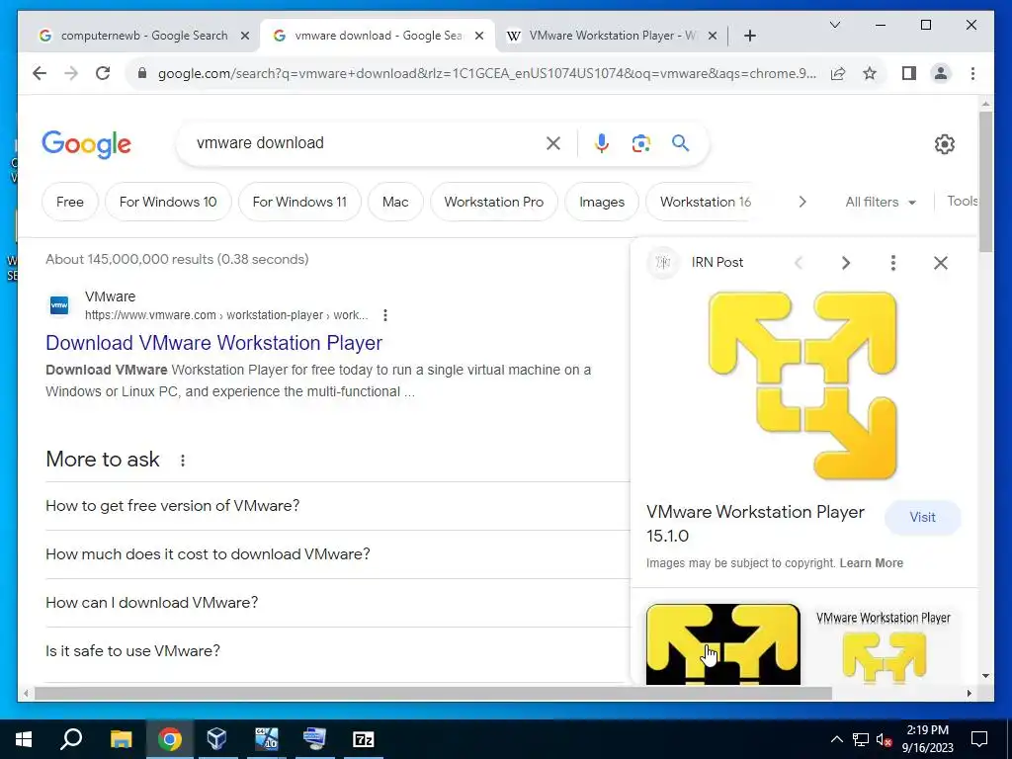Open Learn More copyright link
Viewport: 1012px width, 759px height.
(871, 562)
